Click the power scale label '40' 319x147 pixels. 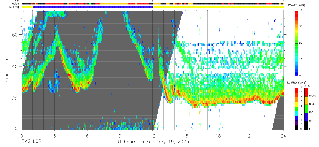coord(301,10)
